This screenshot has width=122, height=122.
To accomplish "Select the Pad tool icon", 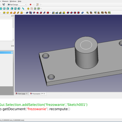I will (4, 13).
